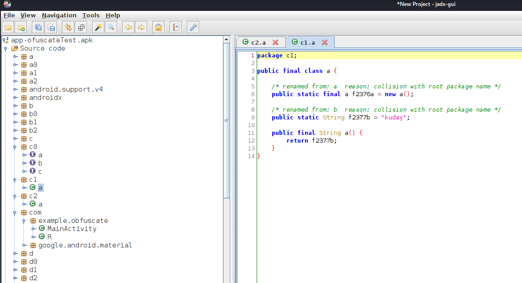Toggle the deobfuscation toolbar icon
The width and height of the screenshot is (522, 283).
159,28
